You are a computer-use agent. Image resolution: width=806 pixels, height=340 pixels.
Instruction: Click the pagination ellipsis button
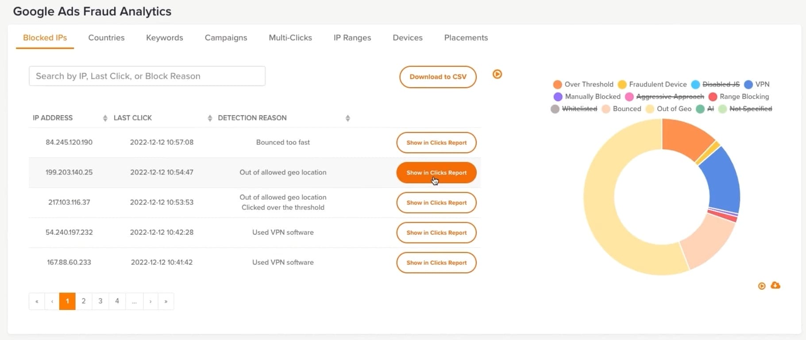point(134,301)
